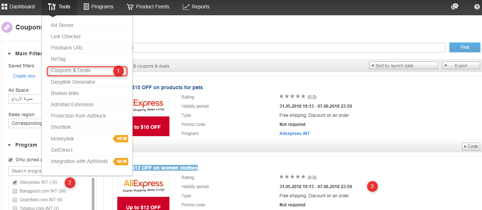Check the Tidebuy.com INT checkbox
Screen dimensions: 482x210
click(x=15, y=208)
